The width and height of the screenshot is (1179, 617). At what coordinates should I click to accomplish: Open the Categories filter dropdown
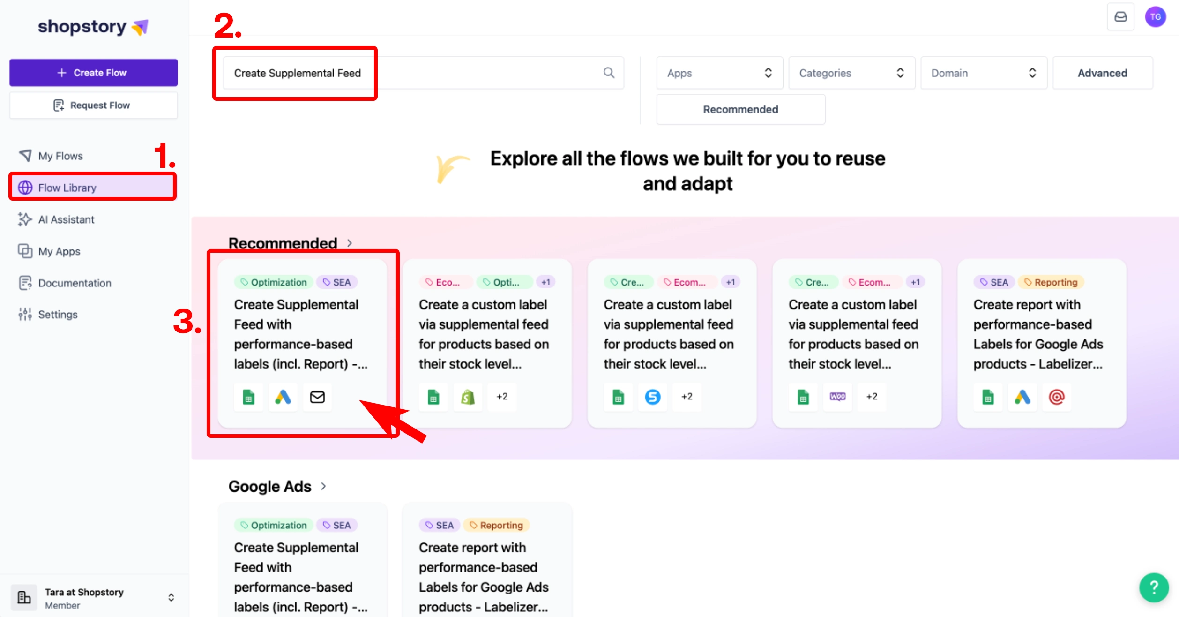851,73
